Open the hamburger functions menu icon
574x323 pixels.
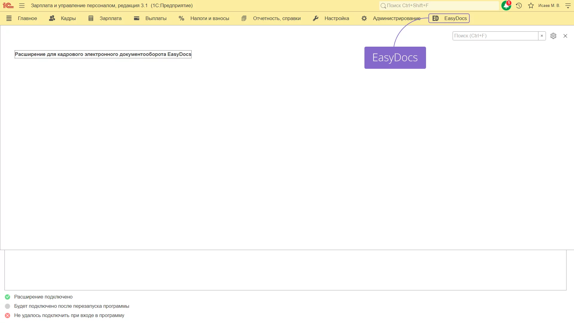click(x=22, y=5)
